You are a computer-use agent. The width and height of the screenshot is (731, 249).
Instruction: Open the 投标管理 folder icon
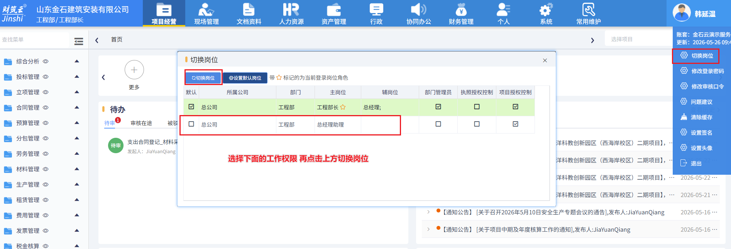tap(8, 77)
